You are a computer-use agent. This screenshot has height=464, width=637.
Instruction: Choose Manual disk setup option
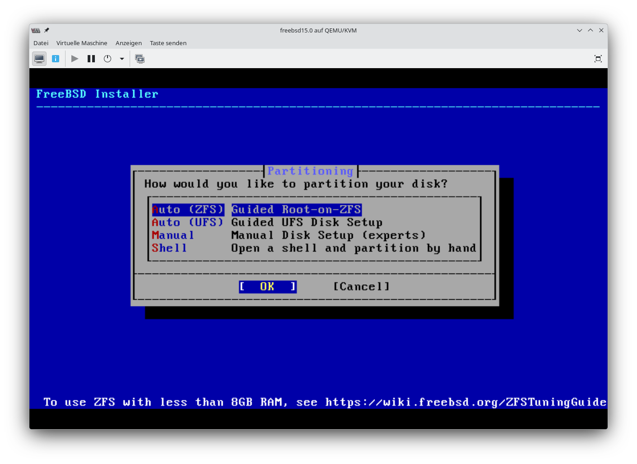coord(173,235)
